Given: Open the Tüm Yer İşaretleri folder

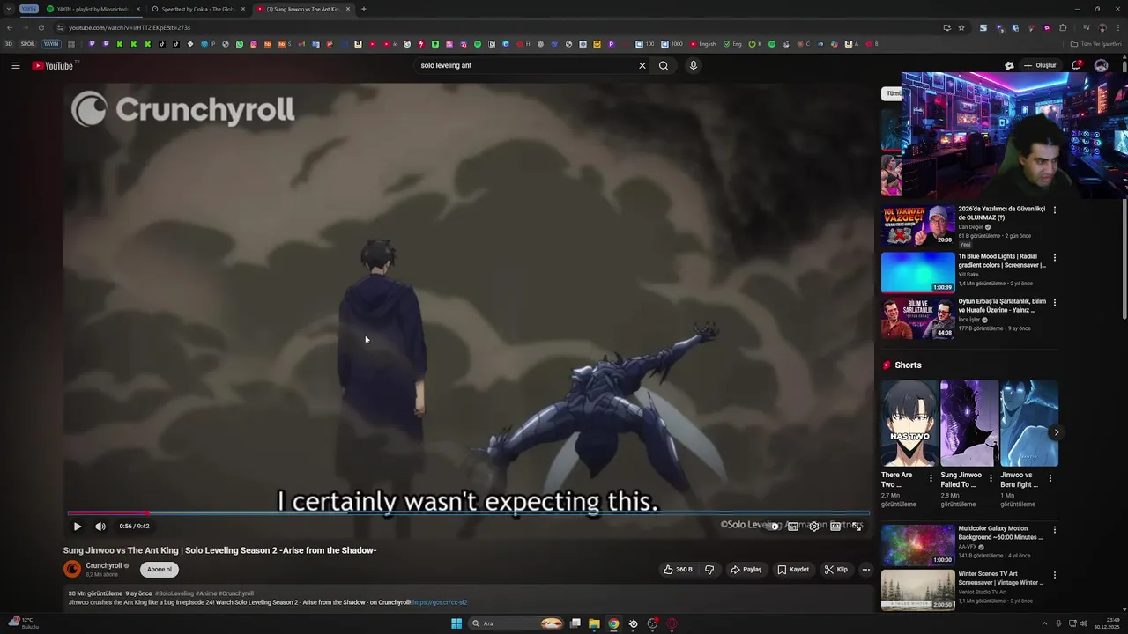Looking at the screenshot, I should coord(1096,44).
